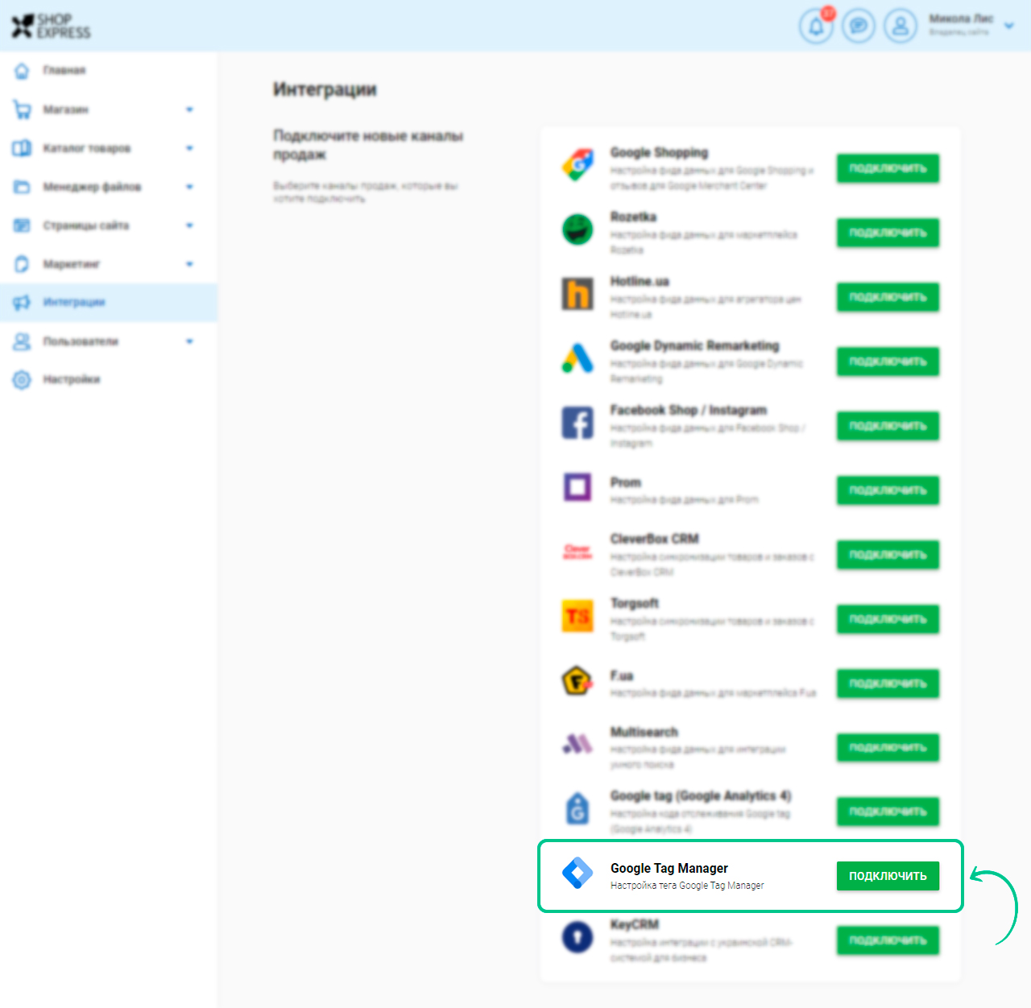Expand the Магазин submenu arrow
This screenshot has height=1008, width=1031.
189,109
